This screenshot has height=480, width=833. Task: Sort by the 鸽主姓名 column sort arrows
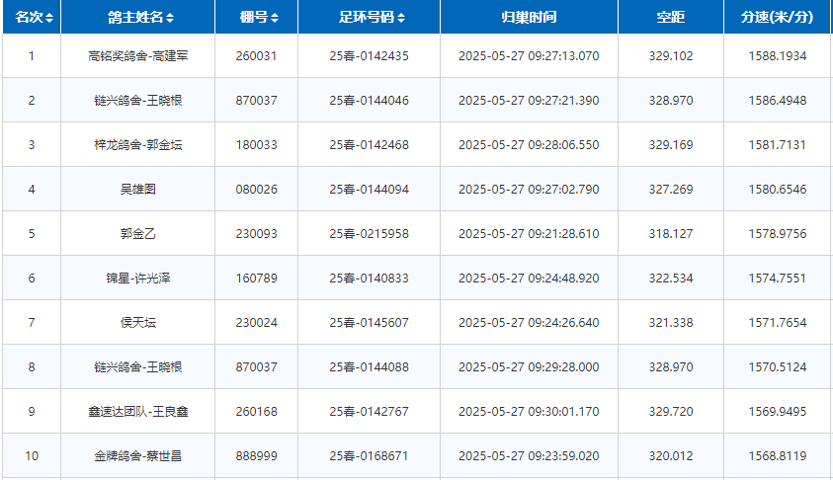click(170, 18)
